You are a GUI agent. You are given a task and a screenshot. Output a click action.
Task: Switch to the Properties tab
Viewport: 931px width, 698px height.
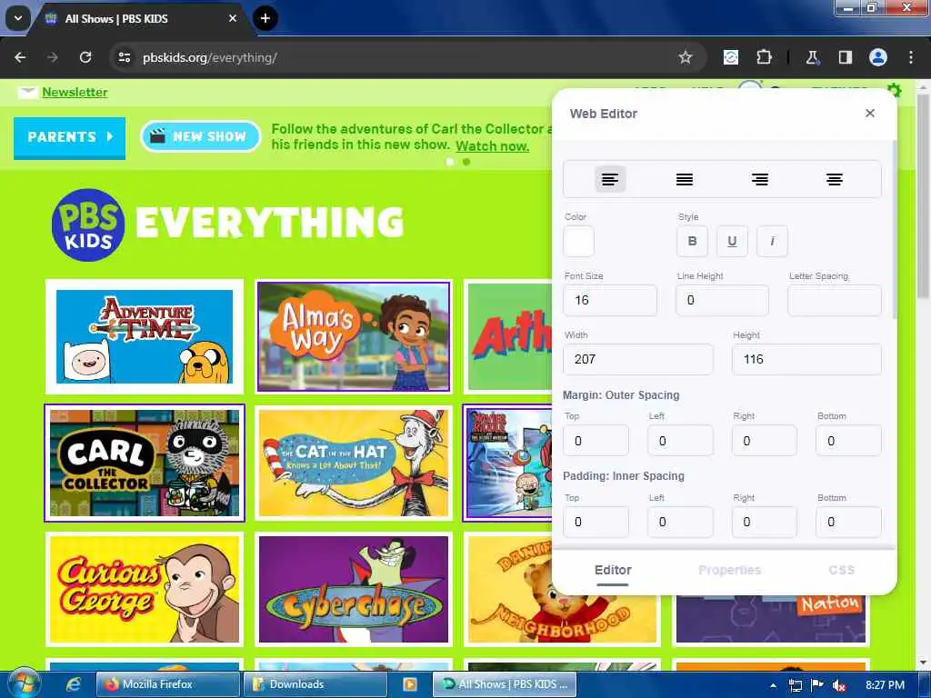[x=730, y=570]
